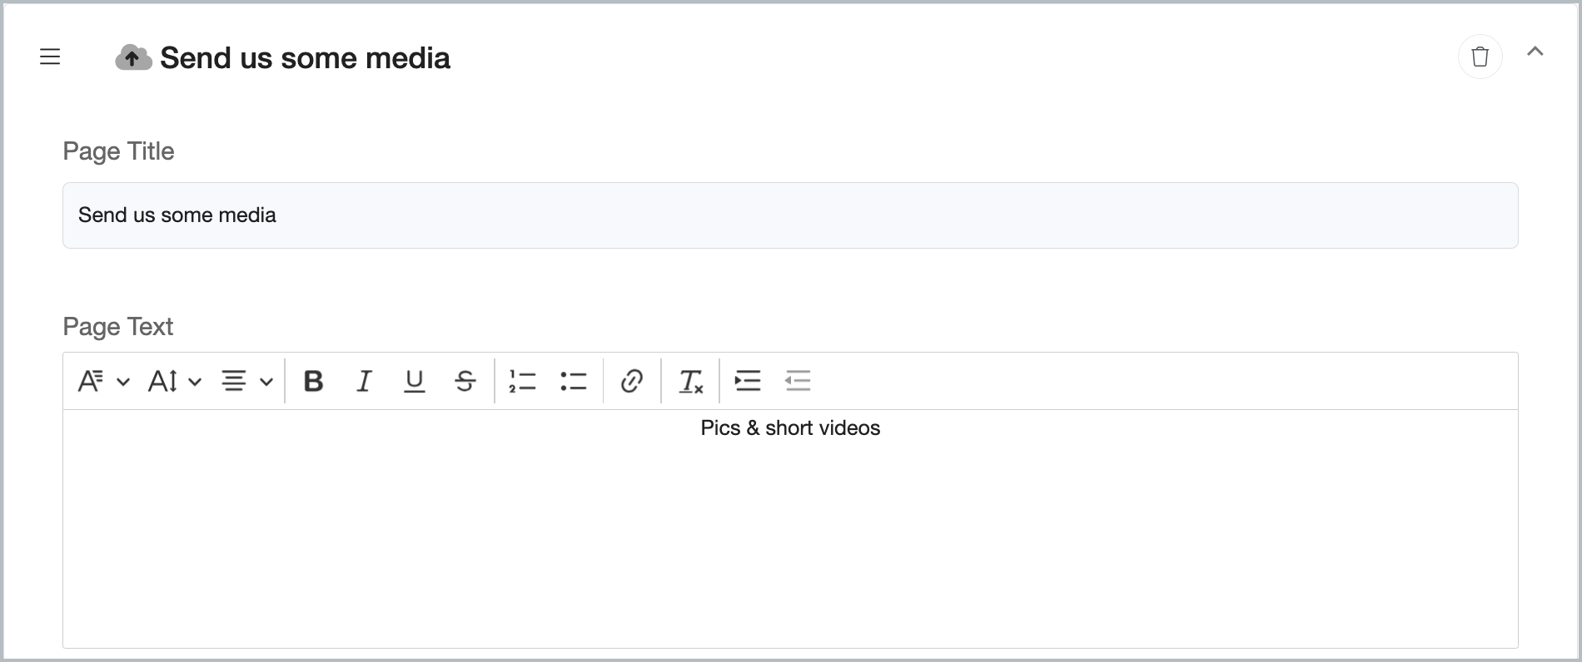The height and width of the screenshot is (662, 1582).
Task: Insert a hyperlink using the link icon
Action: point(631,382)
